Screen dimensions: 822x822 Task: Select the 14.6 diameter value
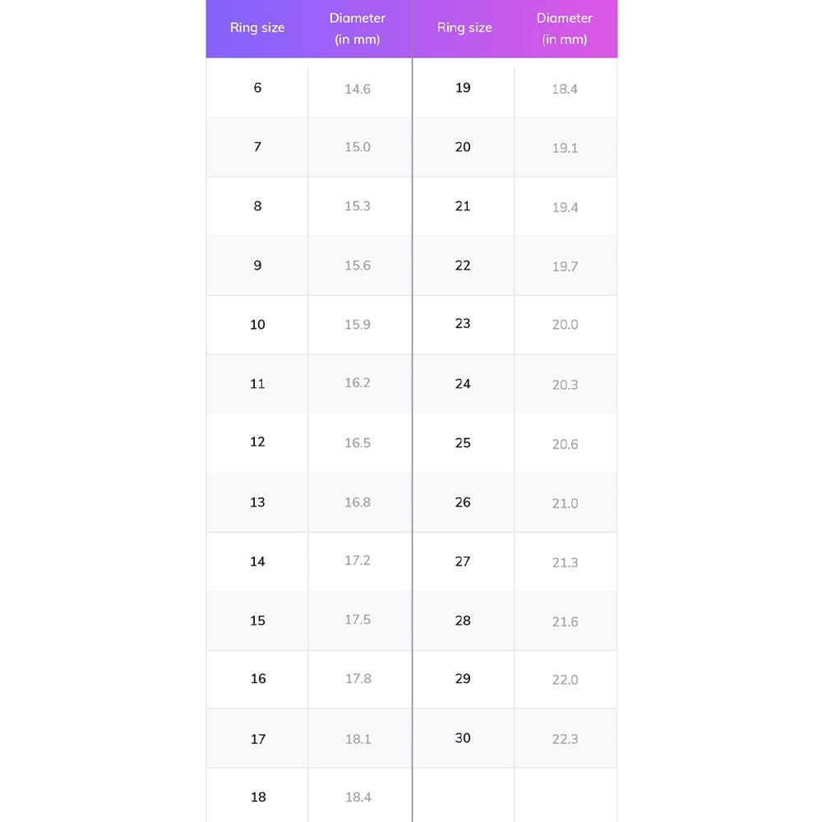tap(358, 89)
